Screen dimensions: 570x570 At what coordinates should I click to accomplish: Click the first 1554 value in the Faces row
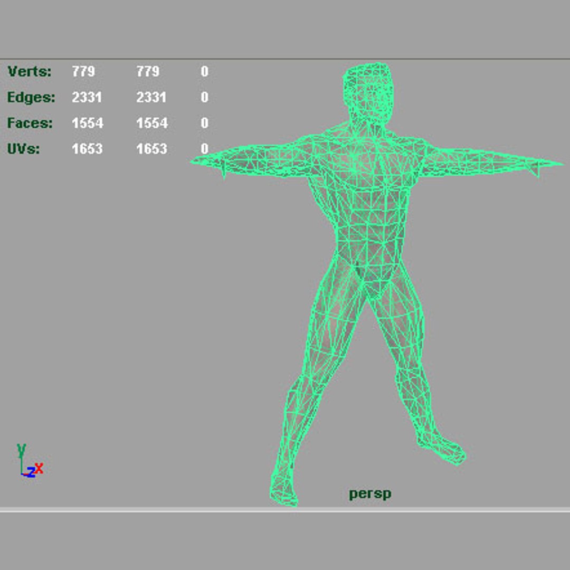coord(88,123)
